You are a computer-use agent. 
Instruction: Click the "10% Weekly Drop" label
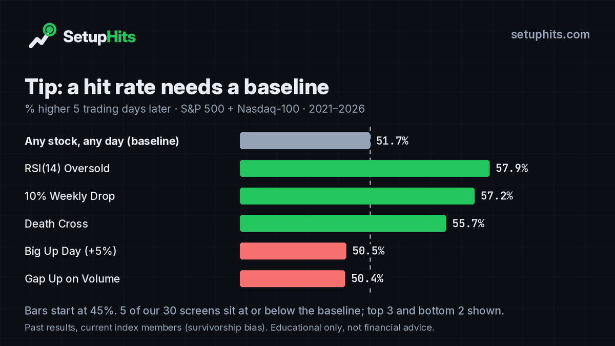[x=70, y=196]
